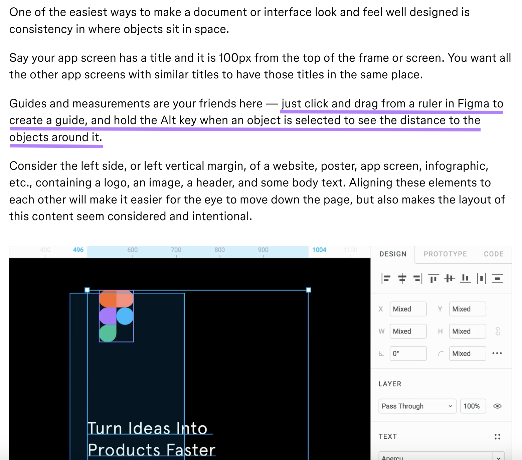
Task: Click the constrain proportions link icon
Action: coord(498,331)
